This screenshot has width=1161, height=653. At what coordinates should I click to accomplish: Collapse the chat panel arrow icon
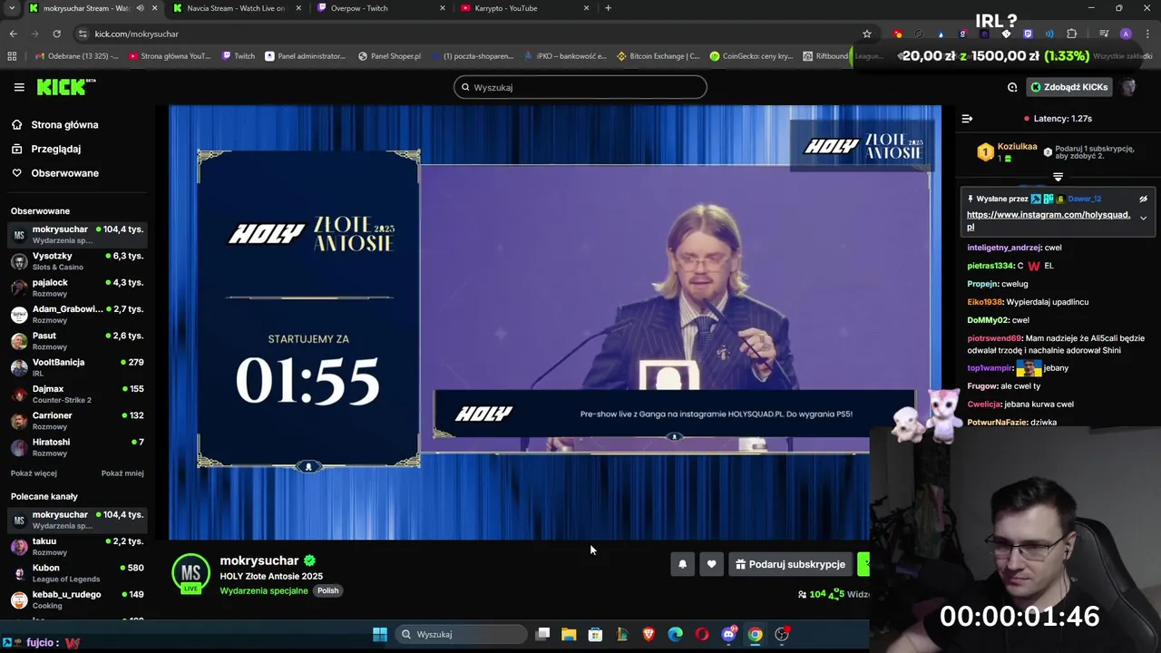coord(967,119)
